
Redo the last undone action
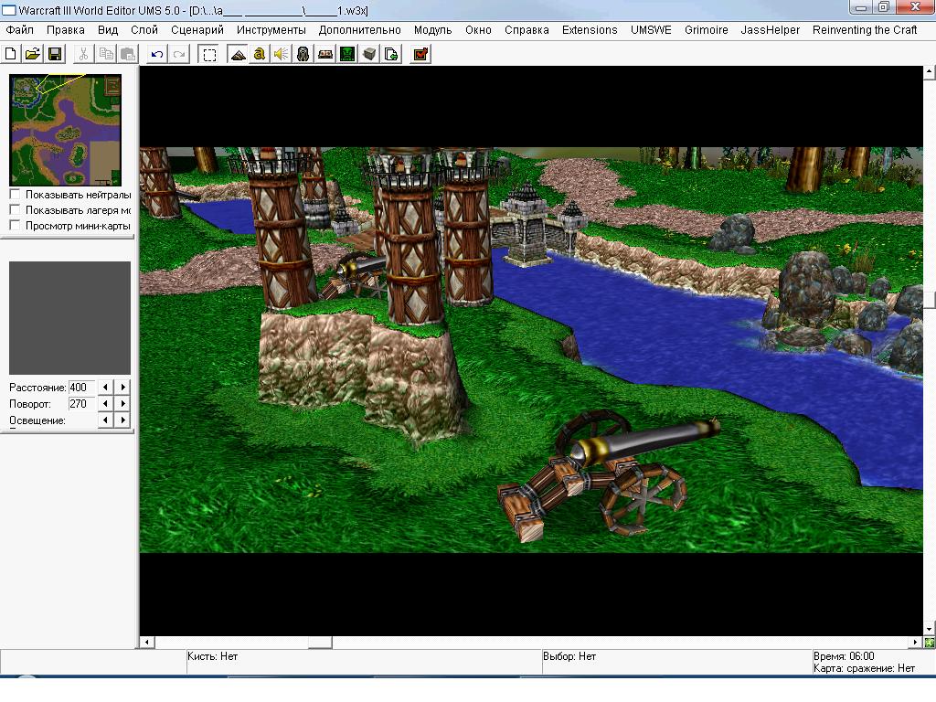[x=179, y=54]
